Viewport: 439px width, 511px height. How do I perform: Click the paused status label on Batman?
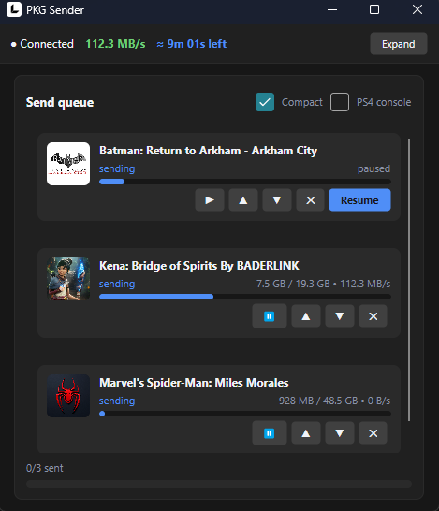(x=373, y=168)
